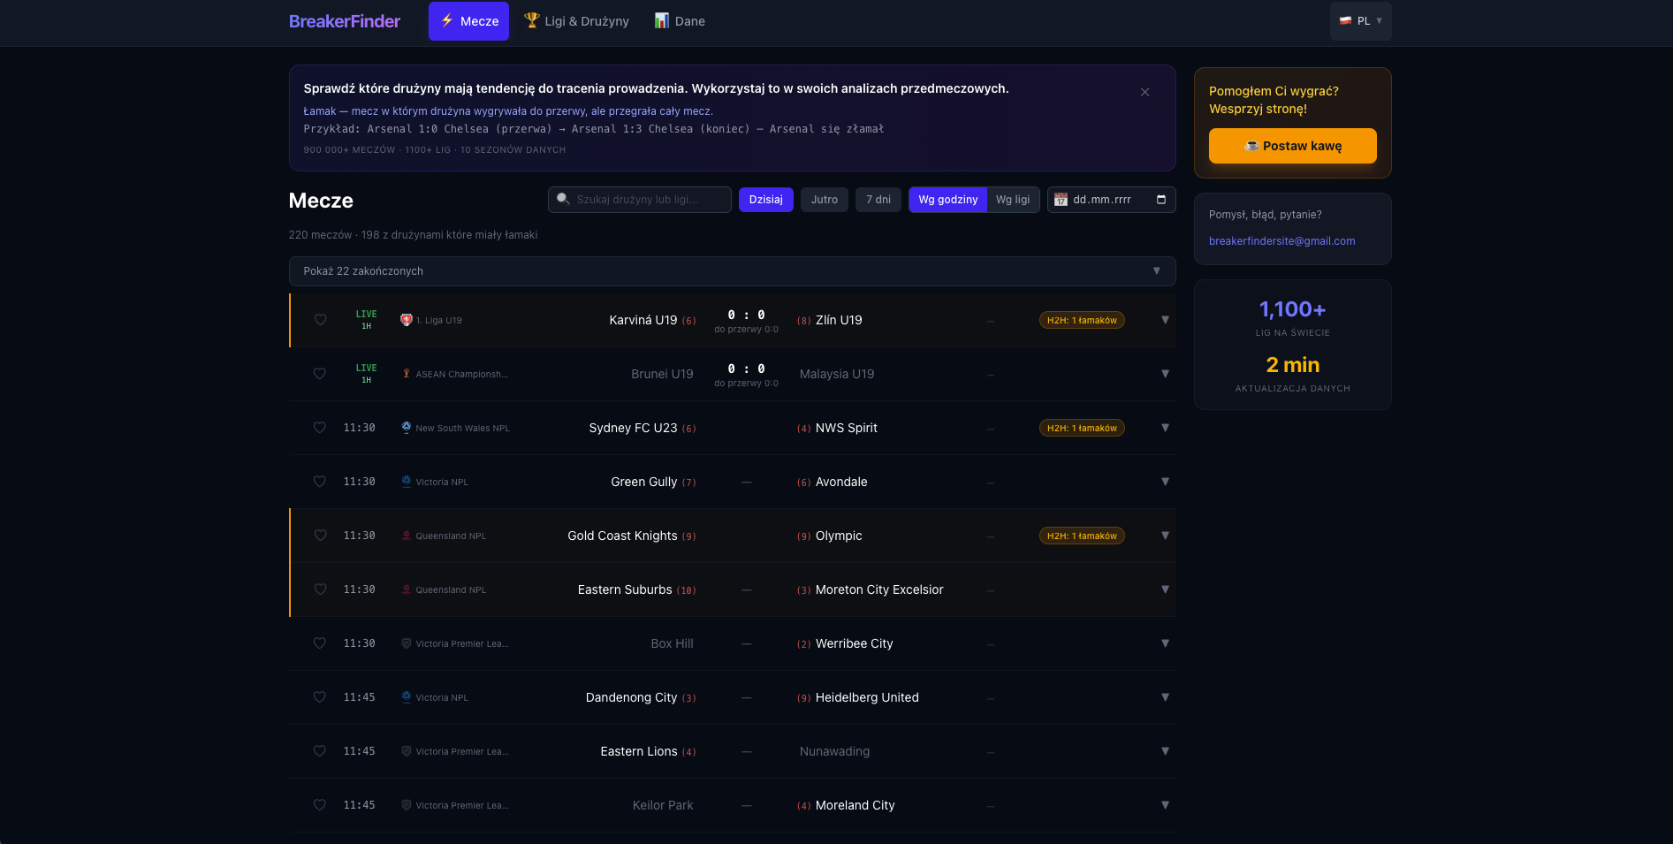Expand the Gold Coast Knights vs Olympic row
Image resolution: width=1673 pixels, height=844 pixels.
click(1165, 536)
